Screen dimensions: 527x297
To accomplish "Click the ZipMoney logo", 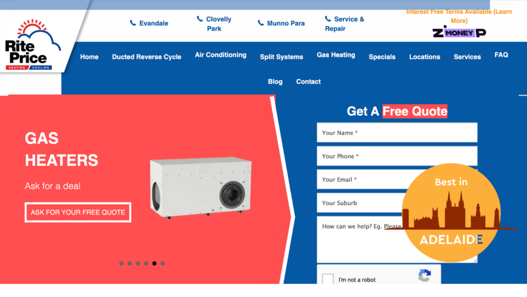I will pos(459,32).
